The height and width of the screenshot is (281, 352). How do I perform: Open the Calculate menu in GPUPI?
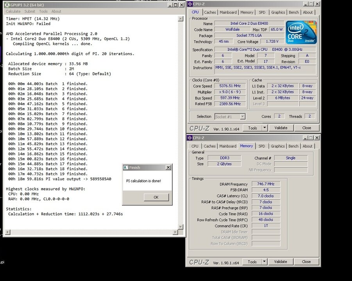pos(13,11)
